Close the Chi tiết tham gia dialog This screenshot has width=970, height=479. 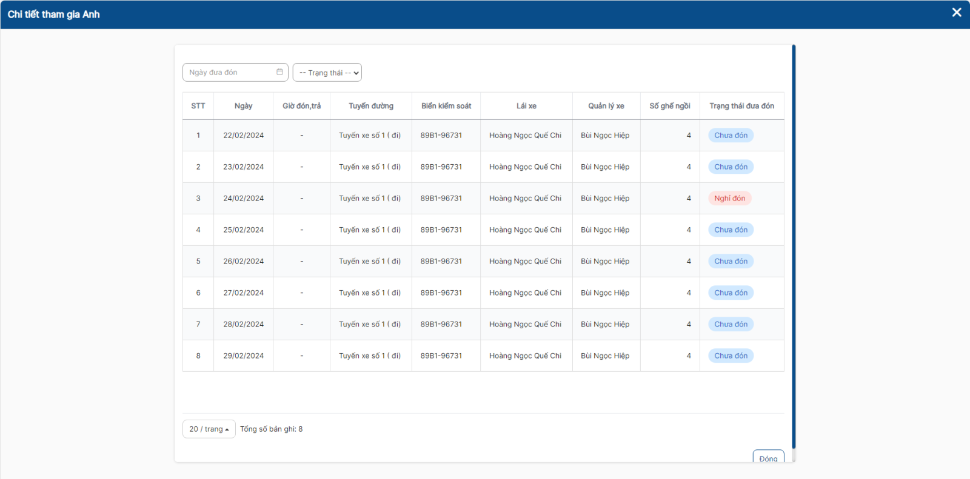point(957,13)
